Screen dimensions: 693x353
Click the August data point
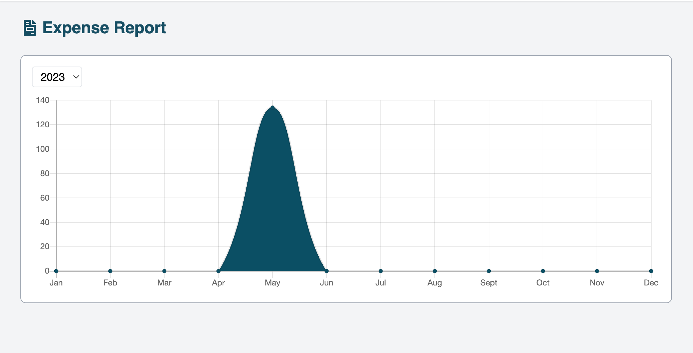coord(435,271)
